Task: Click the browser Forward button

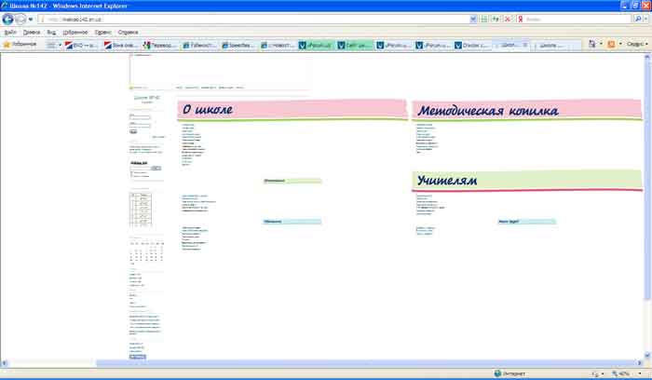Action: click(x=22, y=19)
